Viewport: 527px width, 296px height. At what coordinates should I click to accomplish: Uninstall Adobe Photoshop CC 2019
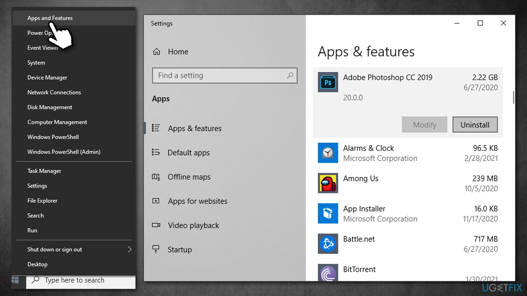475,125
